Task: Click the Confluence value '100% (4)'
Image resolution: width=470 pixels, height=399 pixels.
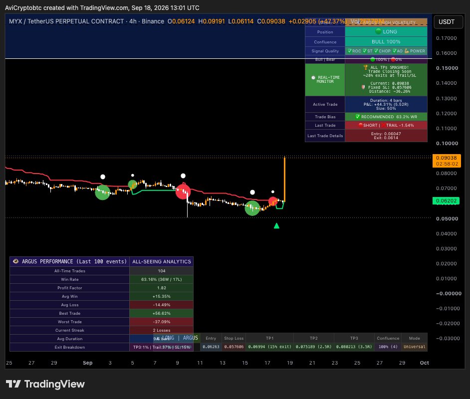Action: pyautogui.click(x=388, y=347)
